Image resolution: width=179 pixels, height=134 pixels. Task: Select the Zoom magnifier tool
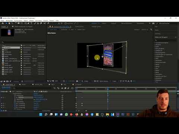pyautogui.click(x=12, y=23)
